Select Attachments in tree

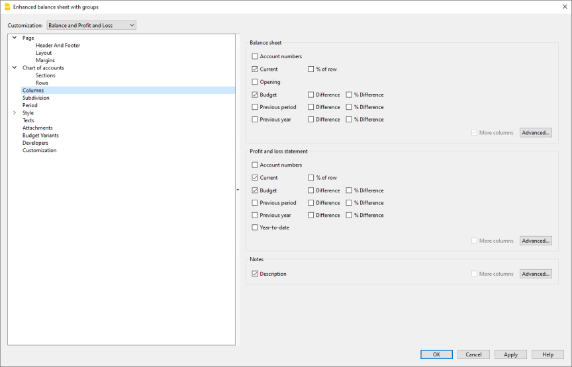coord(37,128)
